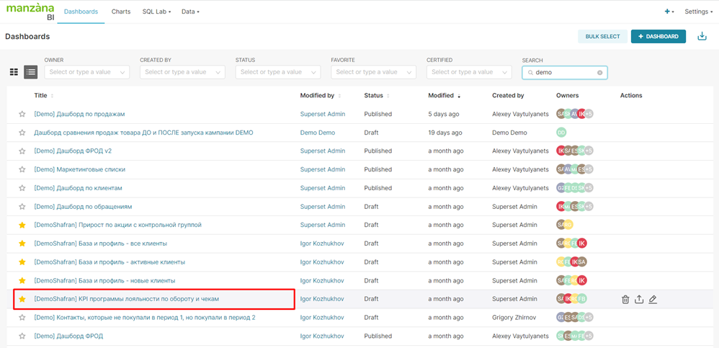Open the Owner filter dropdown
This screenshot has height=348, width=719.
[86, 72]
